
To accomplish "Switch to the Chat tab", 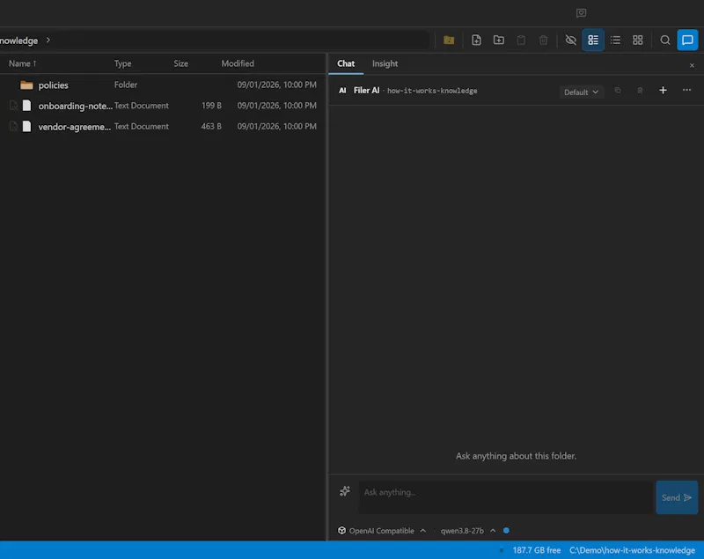I will tap(346, 63).
